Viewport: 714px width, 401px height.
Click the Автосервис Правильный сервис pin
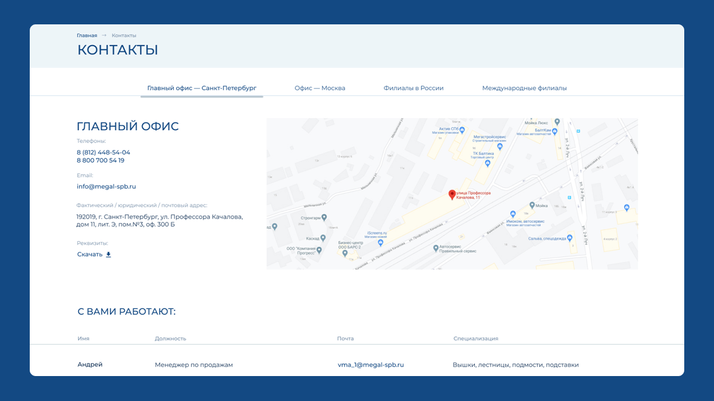[x=434, y=247]
